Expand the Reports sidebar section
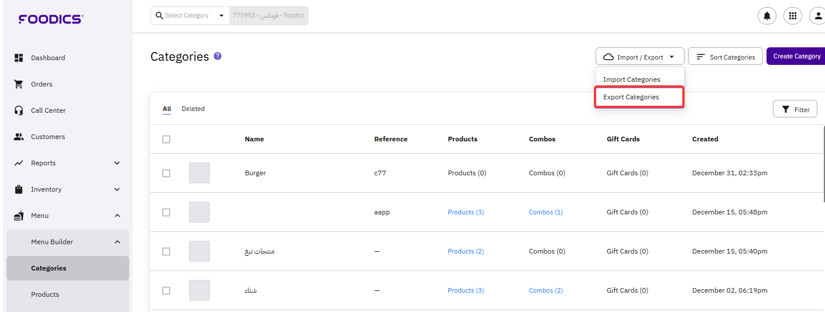825x312 pixels. tap(67, 163)
